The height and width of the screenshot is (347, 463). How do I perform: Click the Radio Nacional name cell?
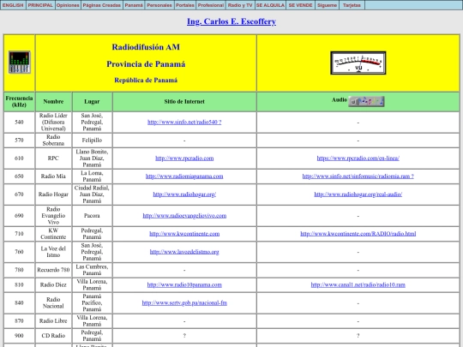click(53, 302)
